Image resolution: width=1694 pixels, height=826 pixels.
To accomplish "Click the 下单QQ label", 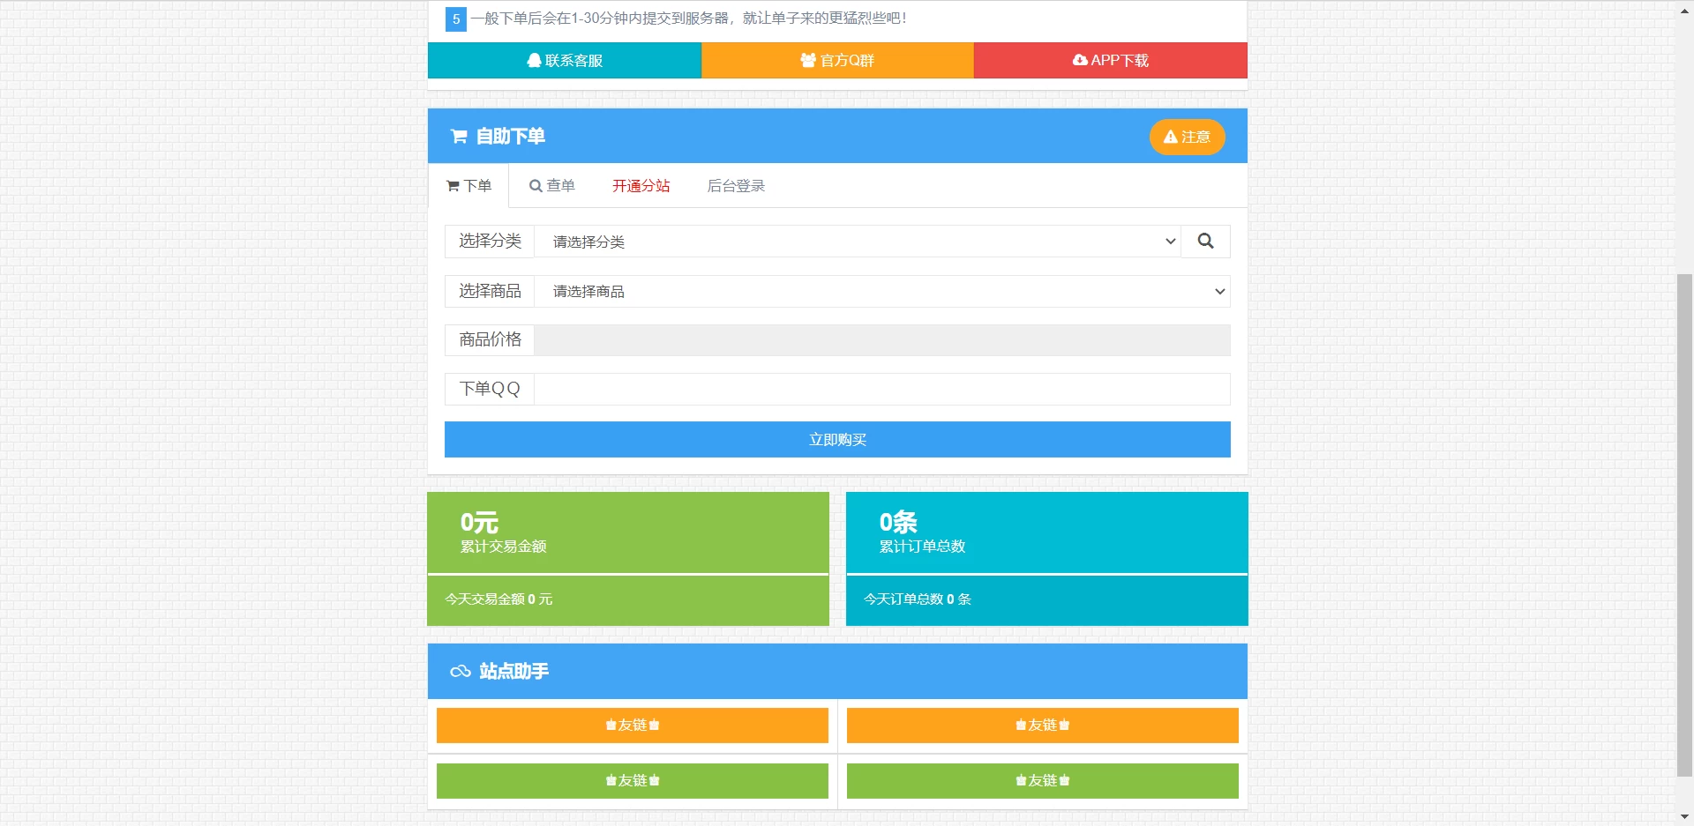I will pos(490,389).
